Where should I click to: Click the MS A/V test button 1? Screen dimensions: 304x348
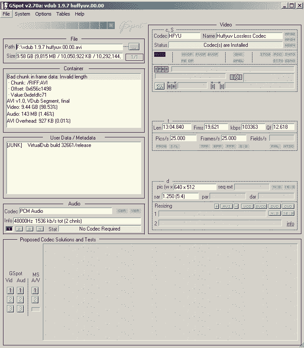(35, 290)
